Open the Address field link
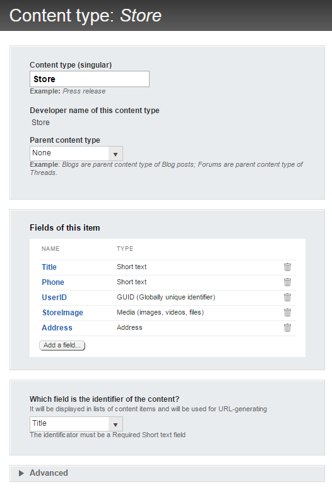The image size is (332, 489). pos(57,327)
